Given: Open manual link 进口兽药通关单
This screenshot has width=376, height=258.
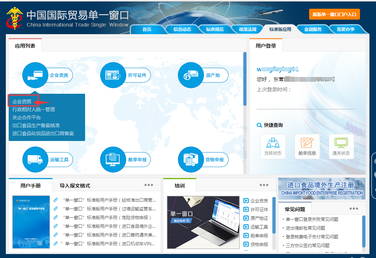Looking at the screenshot, I should click(x=109, y=235).
